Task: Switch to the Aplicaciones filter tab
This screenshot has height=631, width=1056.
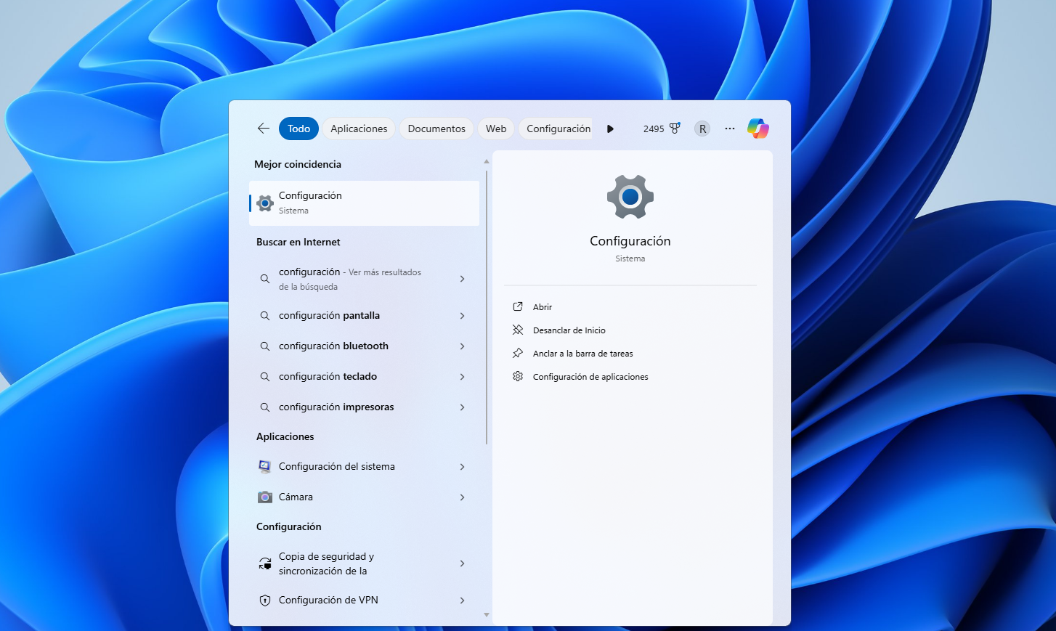Action: pyautogui.click(x=359, y=129)
